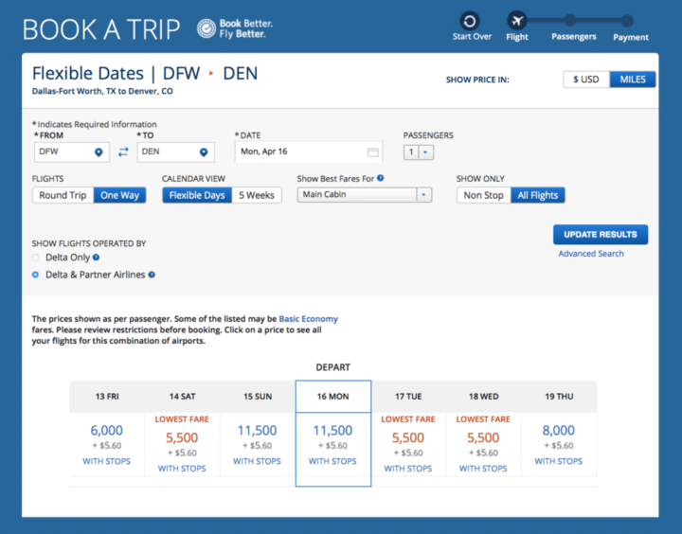682x534 pixels.
Task: Swap origin and destination airports with arrows icon
Action: click(x=123, y=151)
